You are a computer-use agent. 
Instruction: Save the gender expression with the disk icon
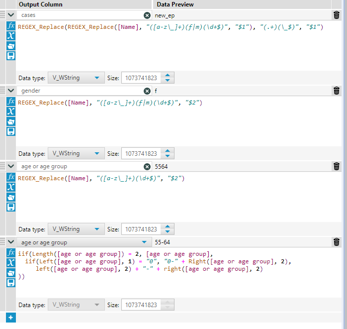[x=11, y=131]
